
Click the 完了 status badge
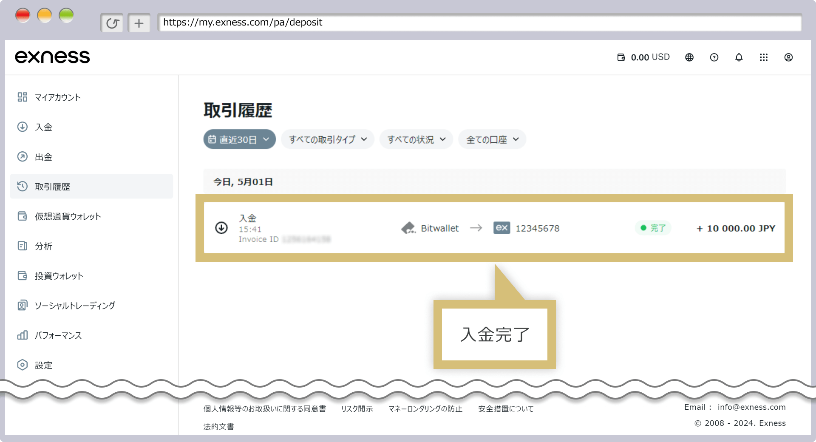[653, 228]
